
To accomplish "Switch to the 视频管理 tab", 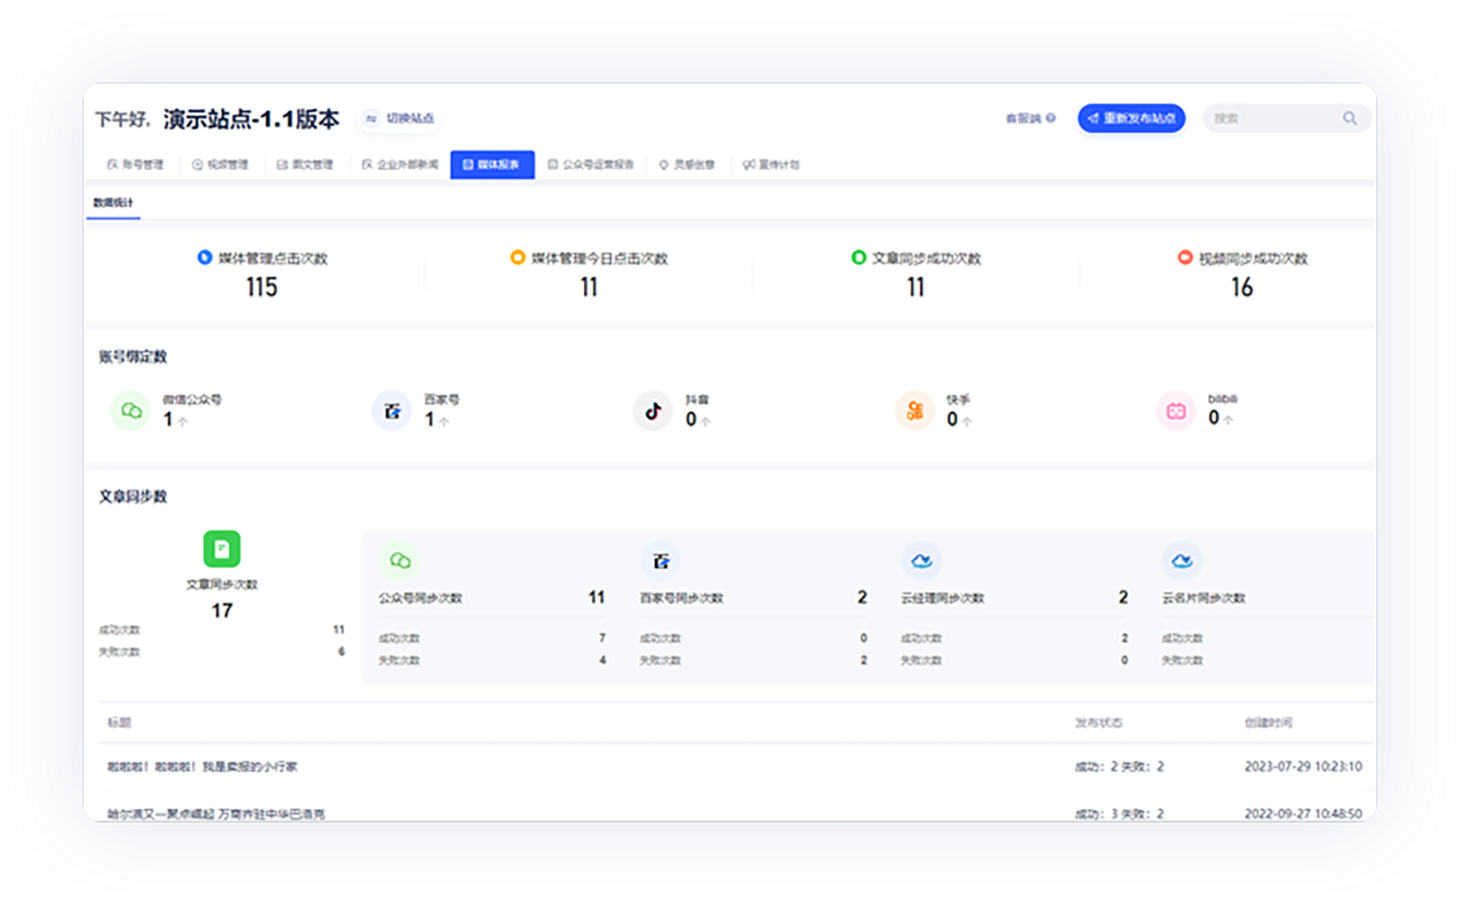I will tap(220, 164).
